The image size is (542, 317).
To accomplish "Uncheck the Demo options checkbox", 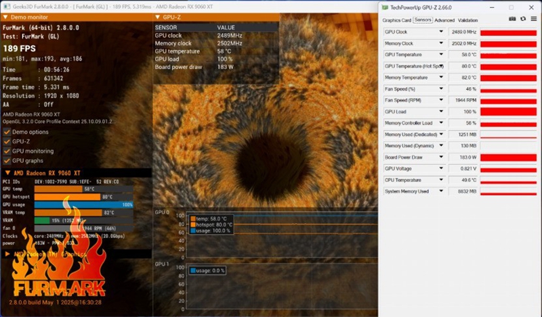I will pyautogui.click(x=7, y=132).
